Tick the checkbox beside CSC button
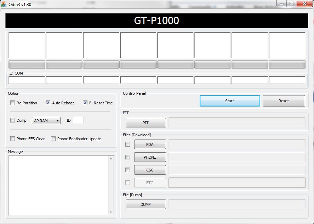This screenshot has width=314, height=224. [127, 170]
